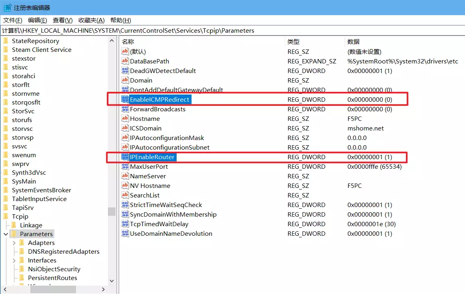Click the DWORD icon next to TcpTimedWaitDelay

[125, 224]
